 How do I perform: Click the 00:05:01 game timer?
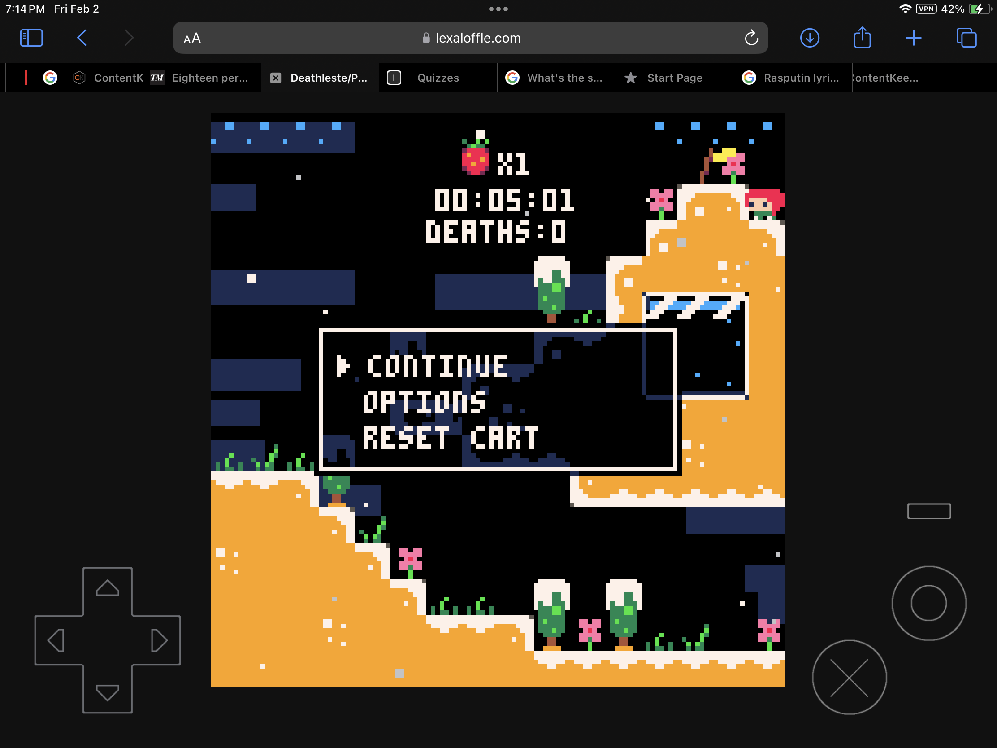tap(504, 200)
